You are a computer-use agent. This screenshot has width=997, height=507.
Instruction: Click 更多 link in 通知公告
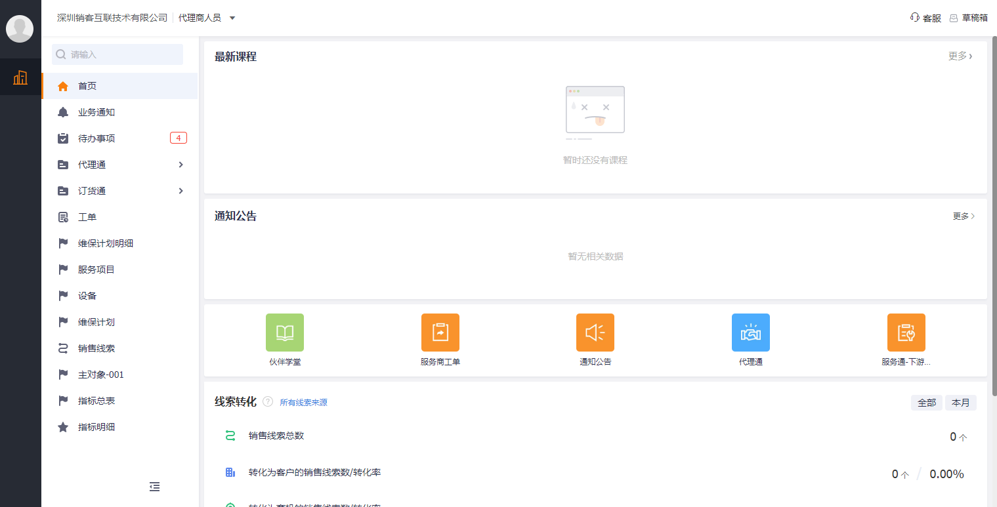(x=964, y=216)
